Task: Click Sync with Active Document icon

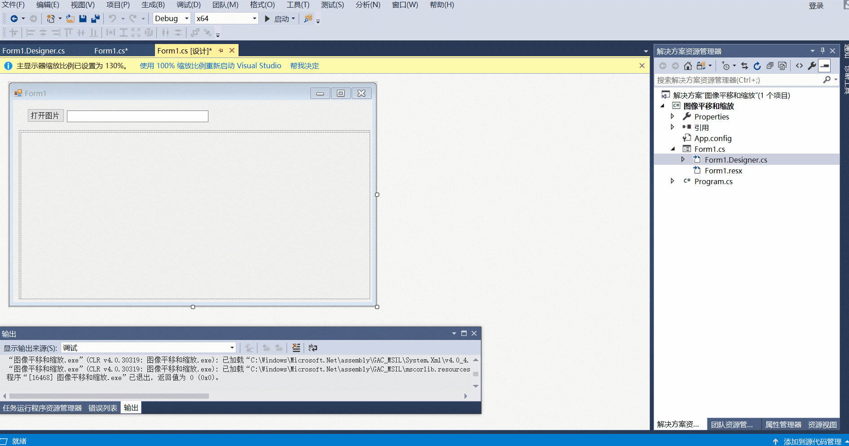Action: click(x=745, y=66)
